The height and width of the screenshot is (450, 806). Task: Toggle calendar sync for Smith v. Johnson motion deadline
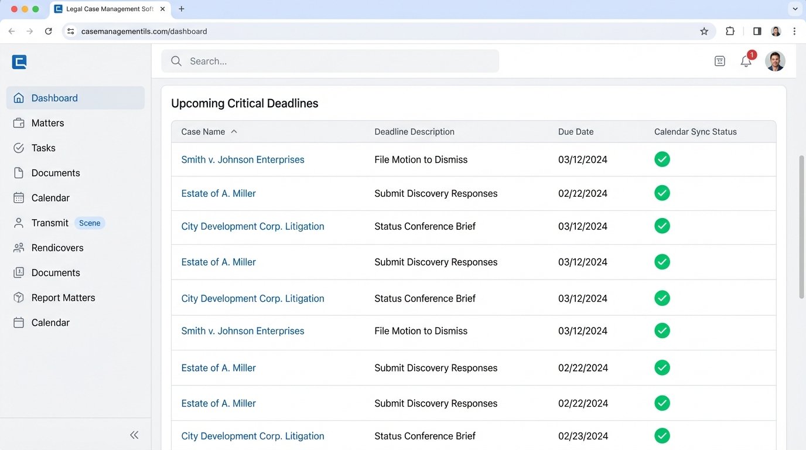[662, 159]
